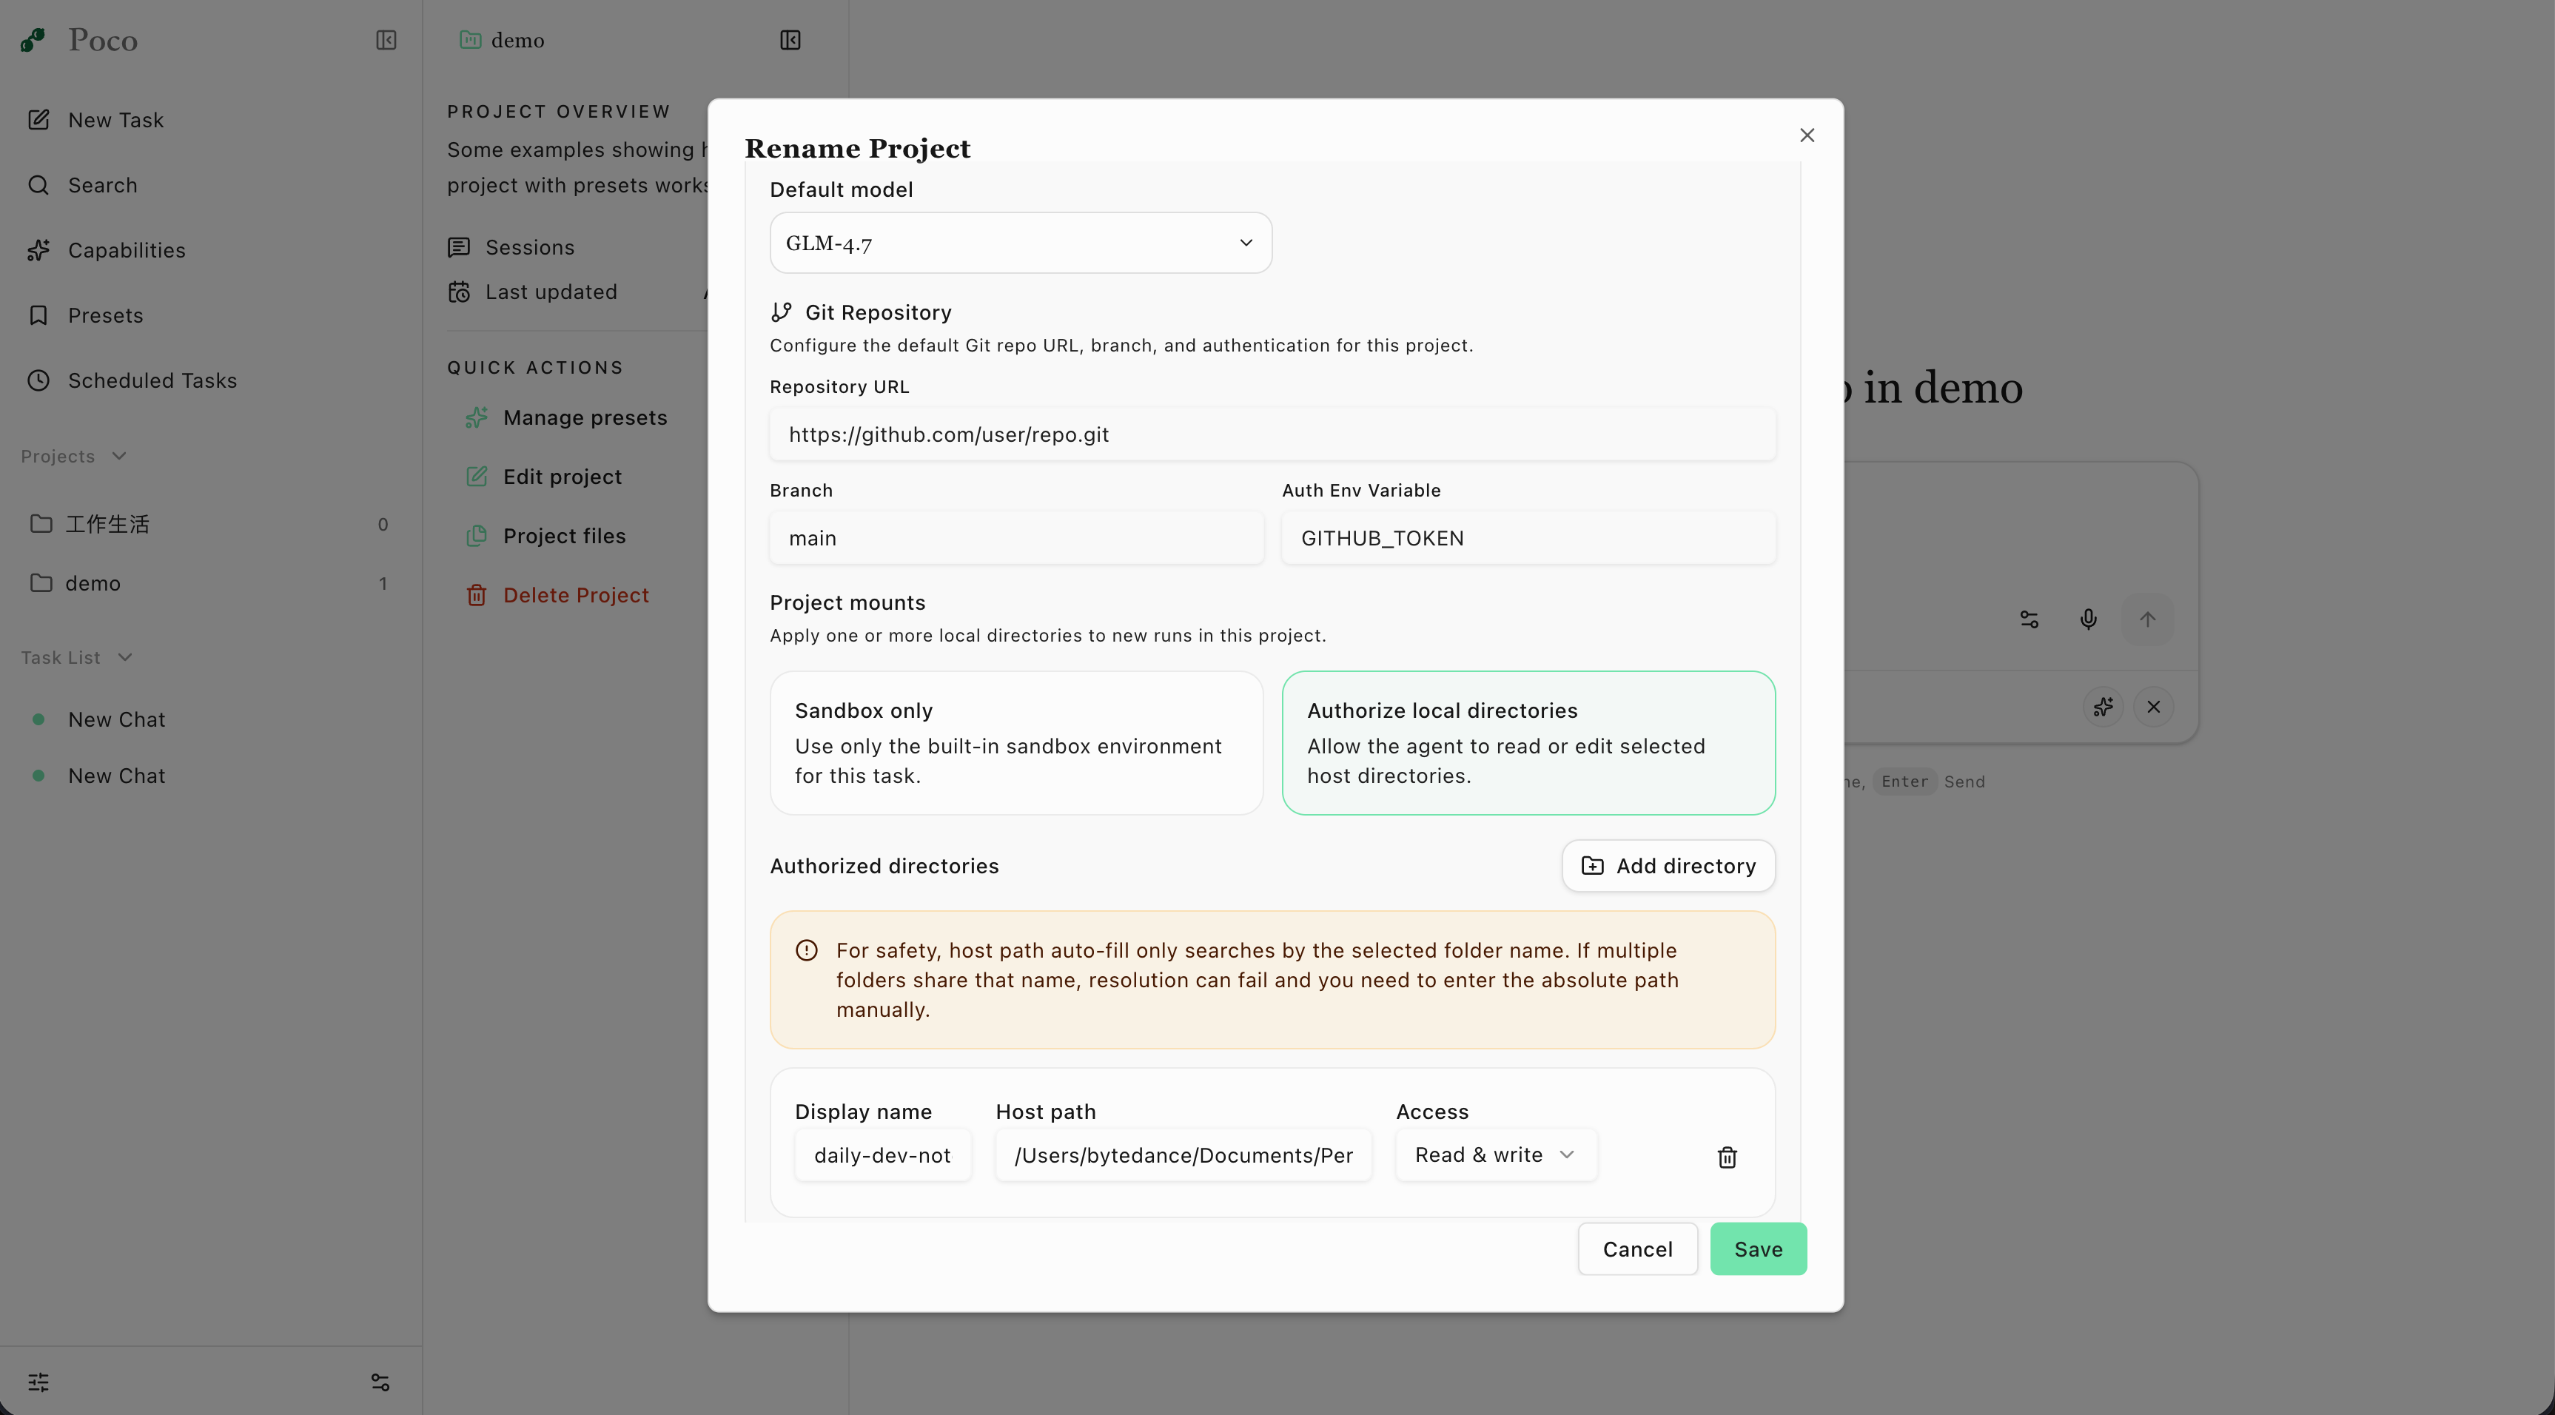Open the Read & write access dropdown
The height and width of the screenshot is (1415, 2555).
point(1494,1155)
